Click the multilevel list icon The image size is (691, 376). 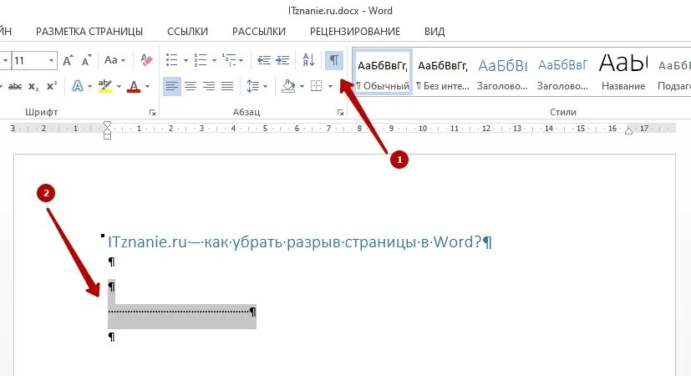click(x=229, y=60)
